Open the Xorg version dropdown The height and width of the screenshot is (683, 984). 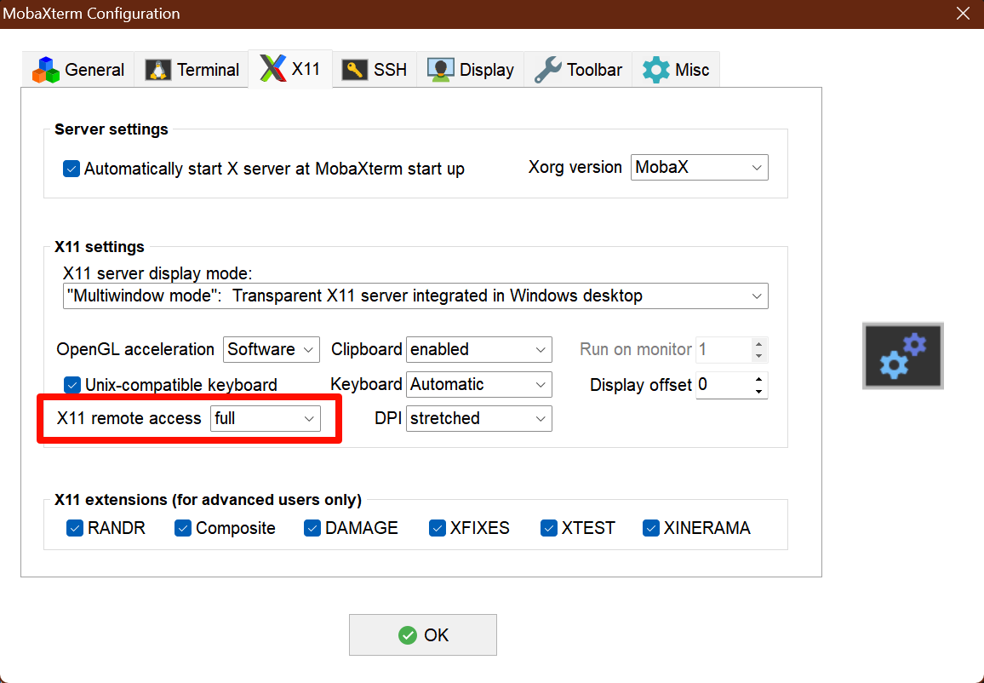point(699,168)
